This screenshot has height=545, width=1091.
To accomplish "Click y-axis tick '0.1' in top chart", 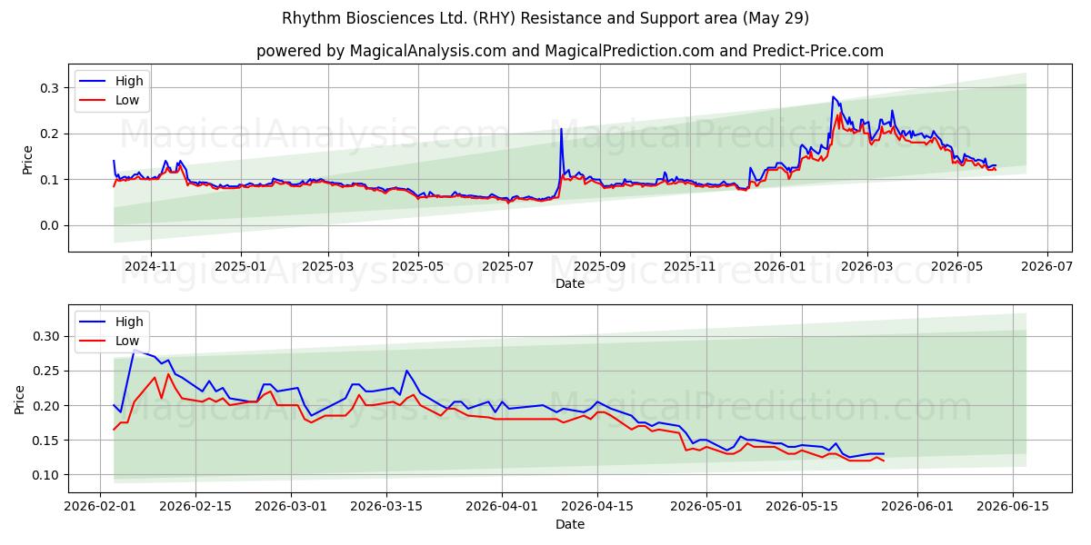I will pyautogui.click(x=52, y=180).
